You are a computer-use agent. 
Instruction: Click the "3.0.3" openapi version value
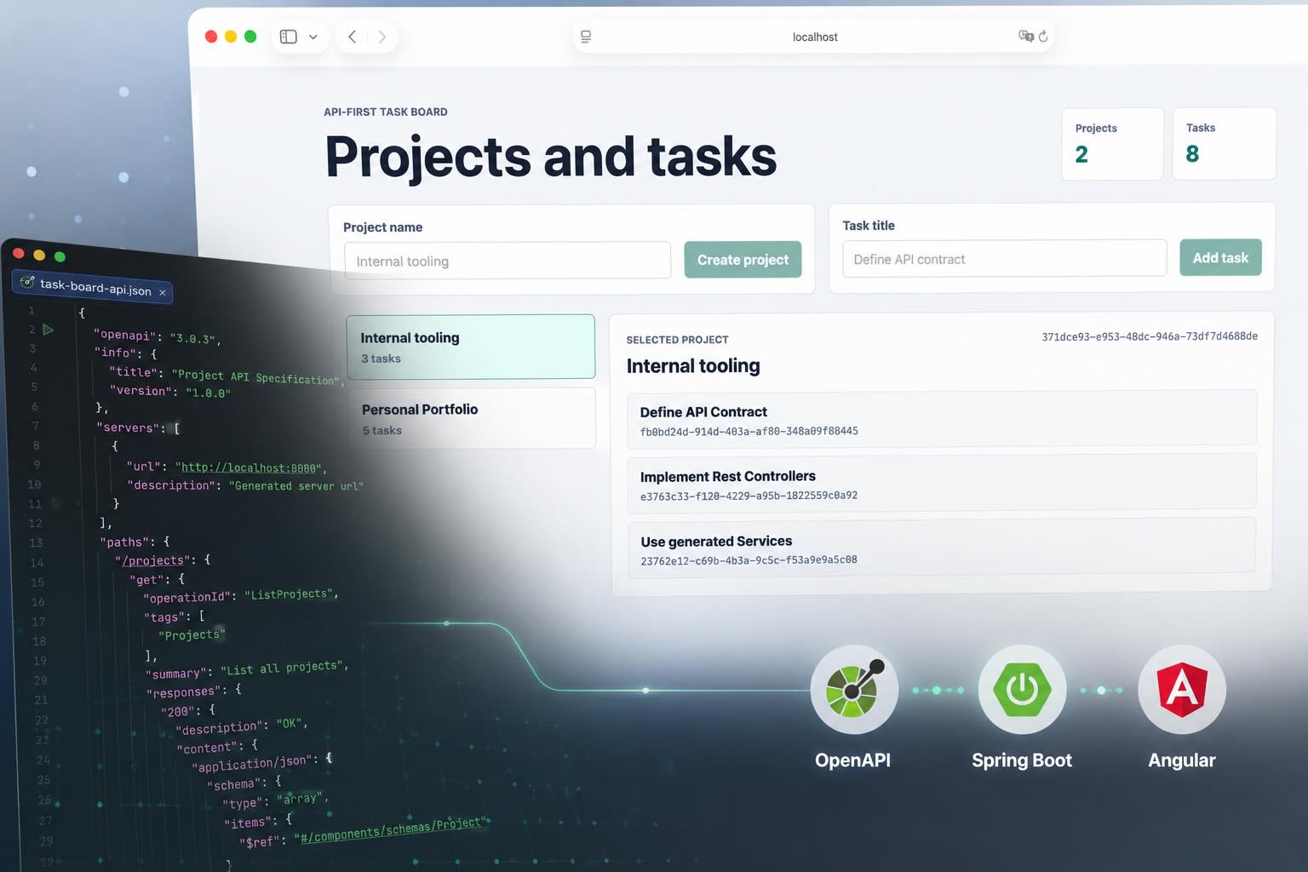coord(192,338)
